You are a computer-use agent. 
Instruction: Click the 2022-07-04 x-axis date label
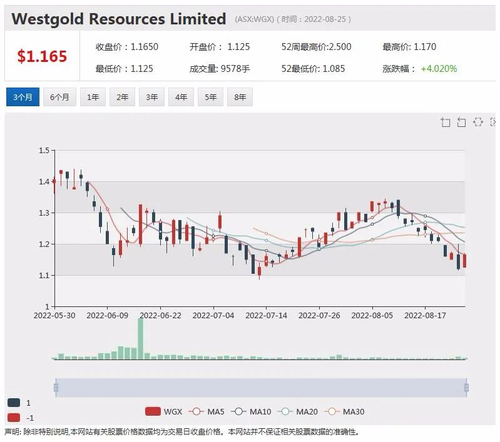213,316
